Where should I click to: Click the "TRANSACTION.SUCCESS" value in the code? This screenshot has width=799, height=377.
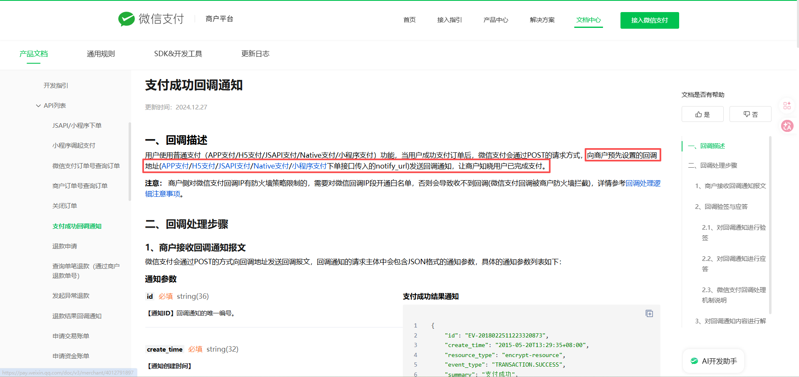[527, 365]
